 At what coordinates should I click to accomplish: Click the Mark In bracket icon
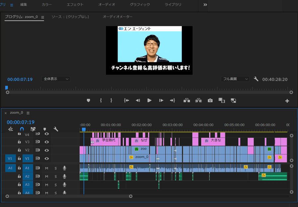click(101, 101)
